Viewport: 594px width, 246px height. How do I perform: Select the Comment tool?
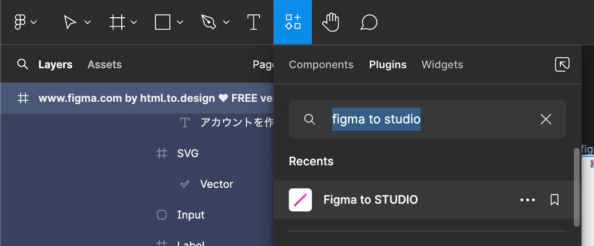click(x=369, y=22)
